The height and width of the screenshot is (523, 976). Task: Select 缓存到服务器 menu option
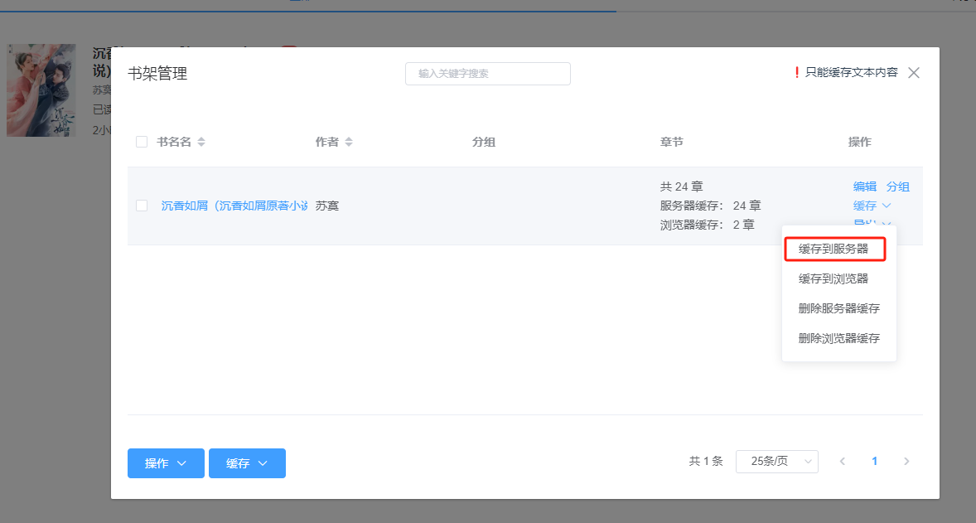(836, 249)
